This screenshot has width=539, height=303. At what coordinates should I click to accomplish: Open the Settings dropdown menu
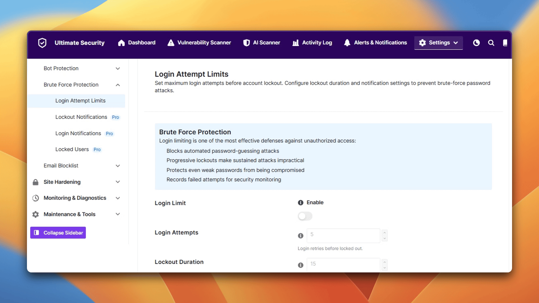pos(438,43)
